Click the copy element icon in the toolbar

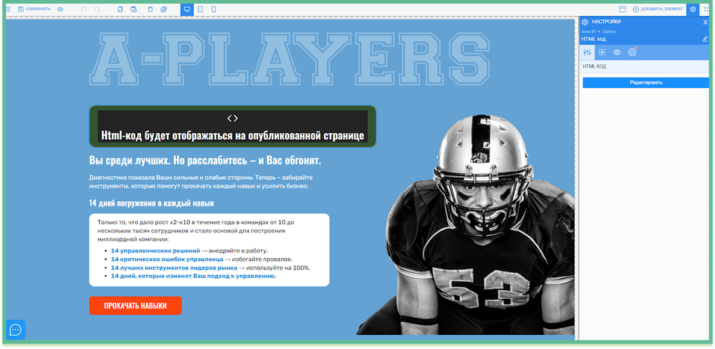coord(120,9)
